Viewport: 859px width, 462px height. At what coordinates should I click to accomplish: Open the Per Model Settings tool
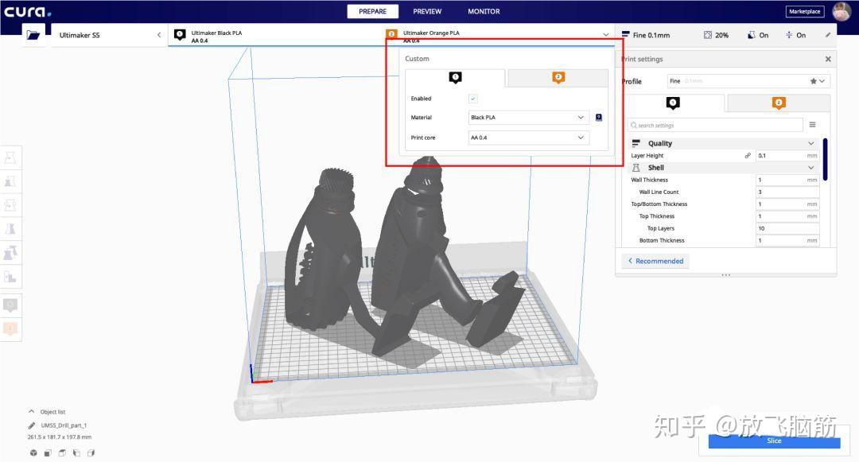pyautogui.click(x=11, y=252)
